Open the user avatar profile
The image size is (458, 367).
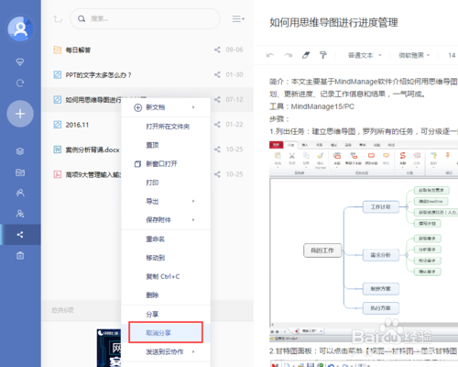(20, 28)
